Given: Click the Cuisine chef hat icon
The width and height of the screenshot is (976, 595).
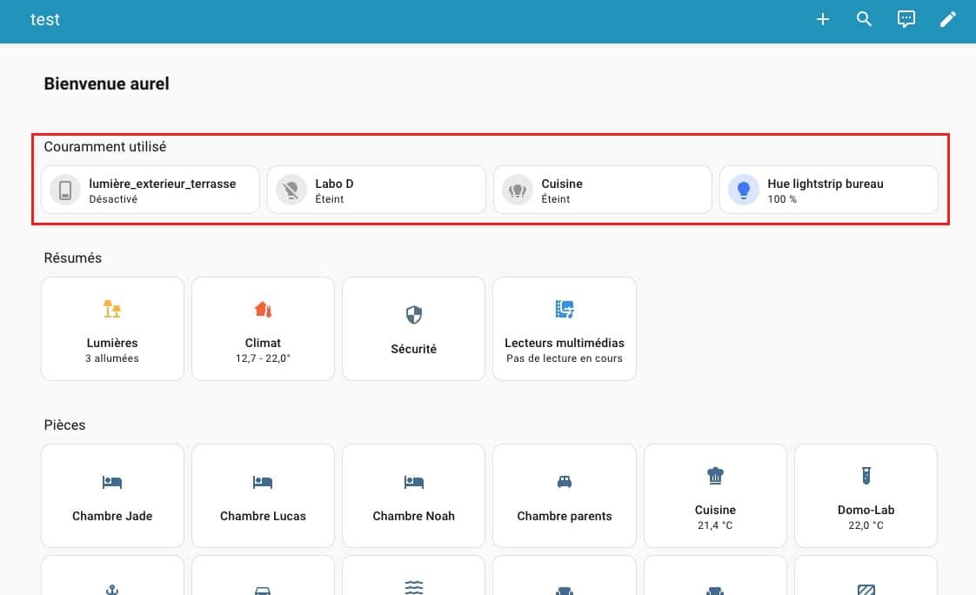Looking at the screenshot, I should 715,475.
